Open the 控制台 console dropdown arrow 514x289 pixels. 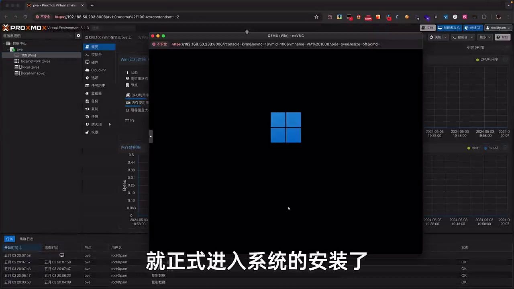[471, 37]
